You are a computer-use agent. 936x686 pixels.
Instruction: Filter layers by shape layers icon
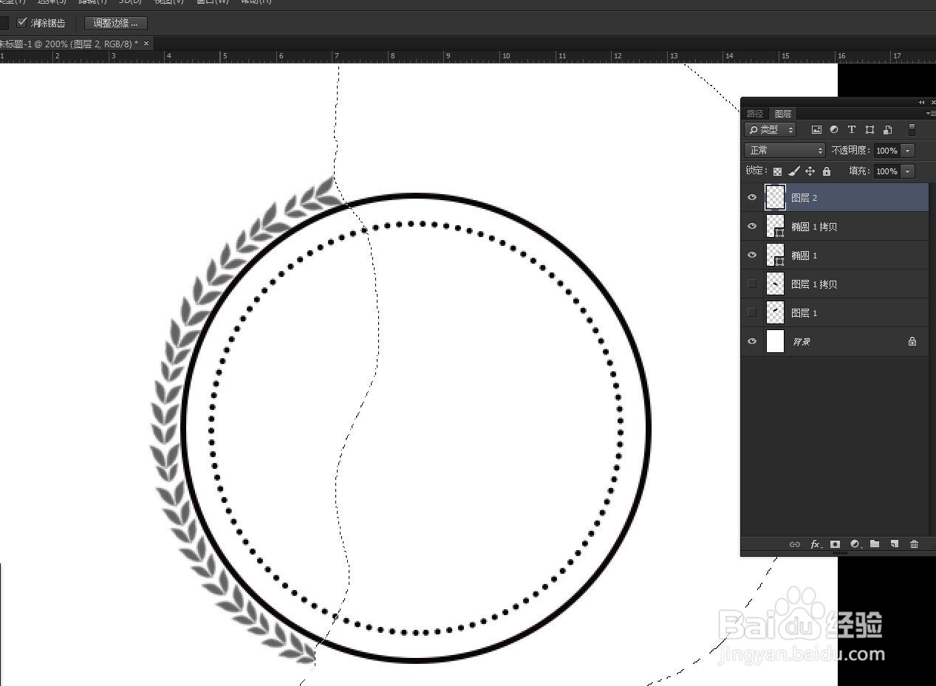coord(870,130)
